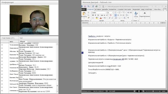
Task: Create a new blank document icon
Action: point(100,7)
